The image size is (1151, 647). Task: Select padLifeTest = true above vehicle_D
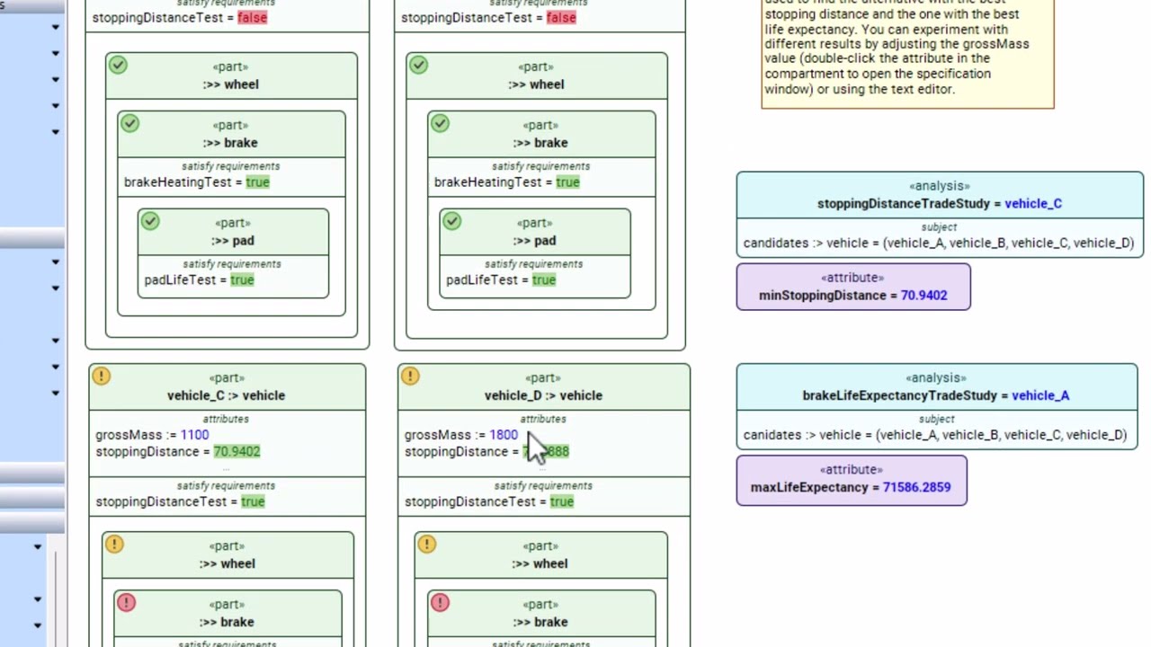pyautogui.click(x=501, y=280)
